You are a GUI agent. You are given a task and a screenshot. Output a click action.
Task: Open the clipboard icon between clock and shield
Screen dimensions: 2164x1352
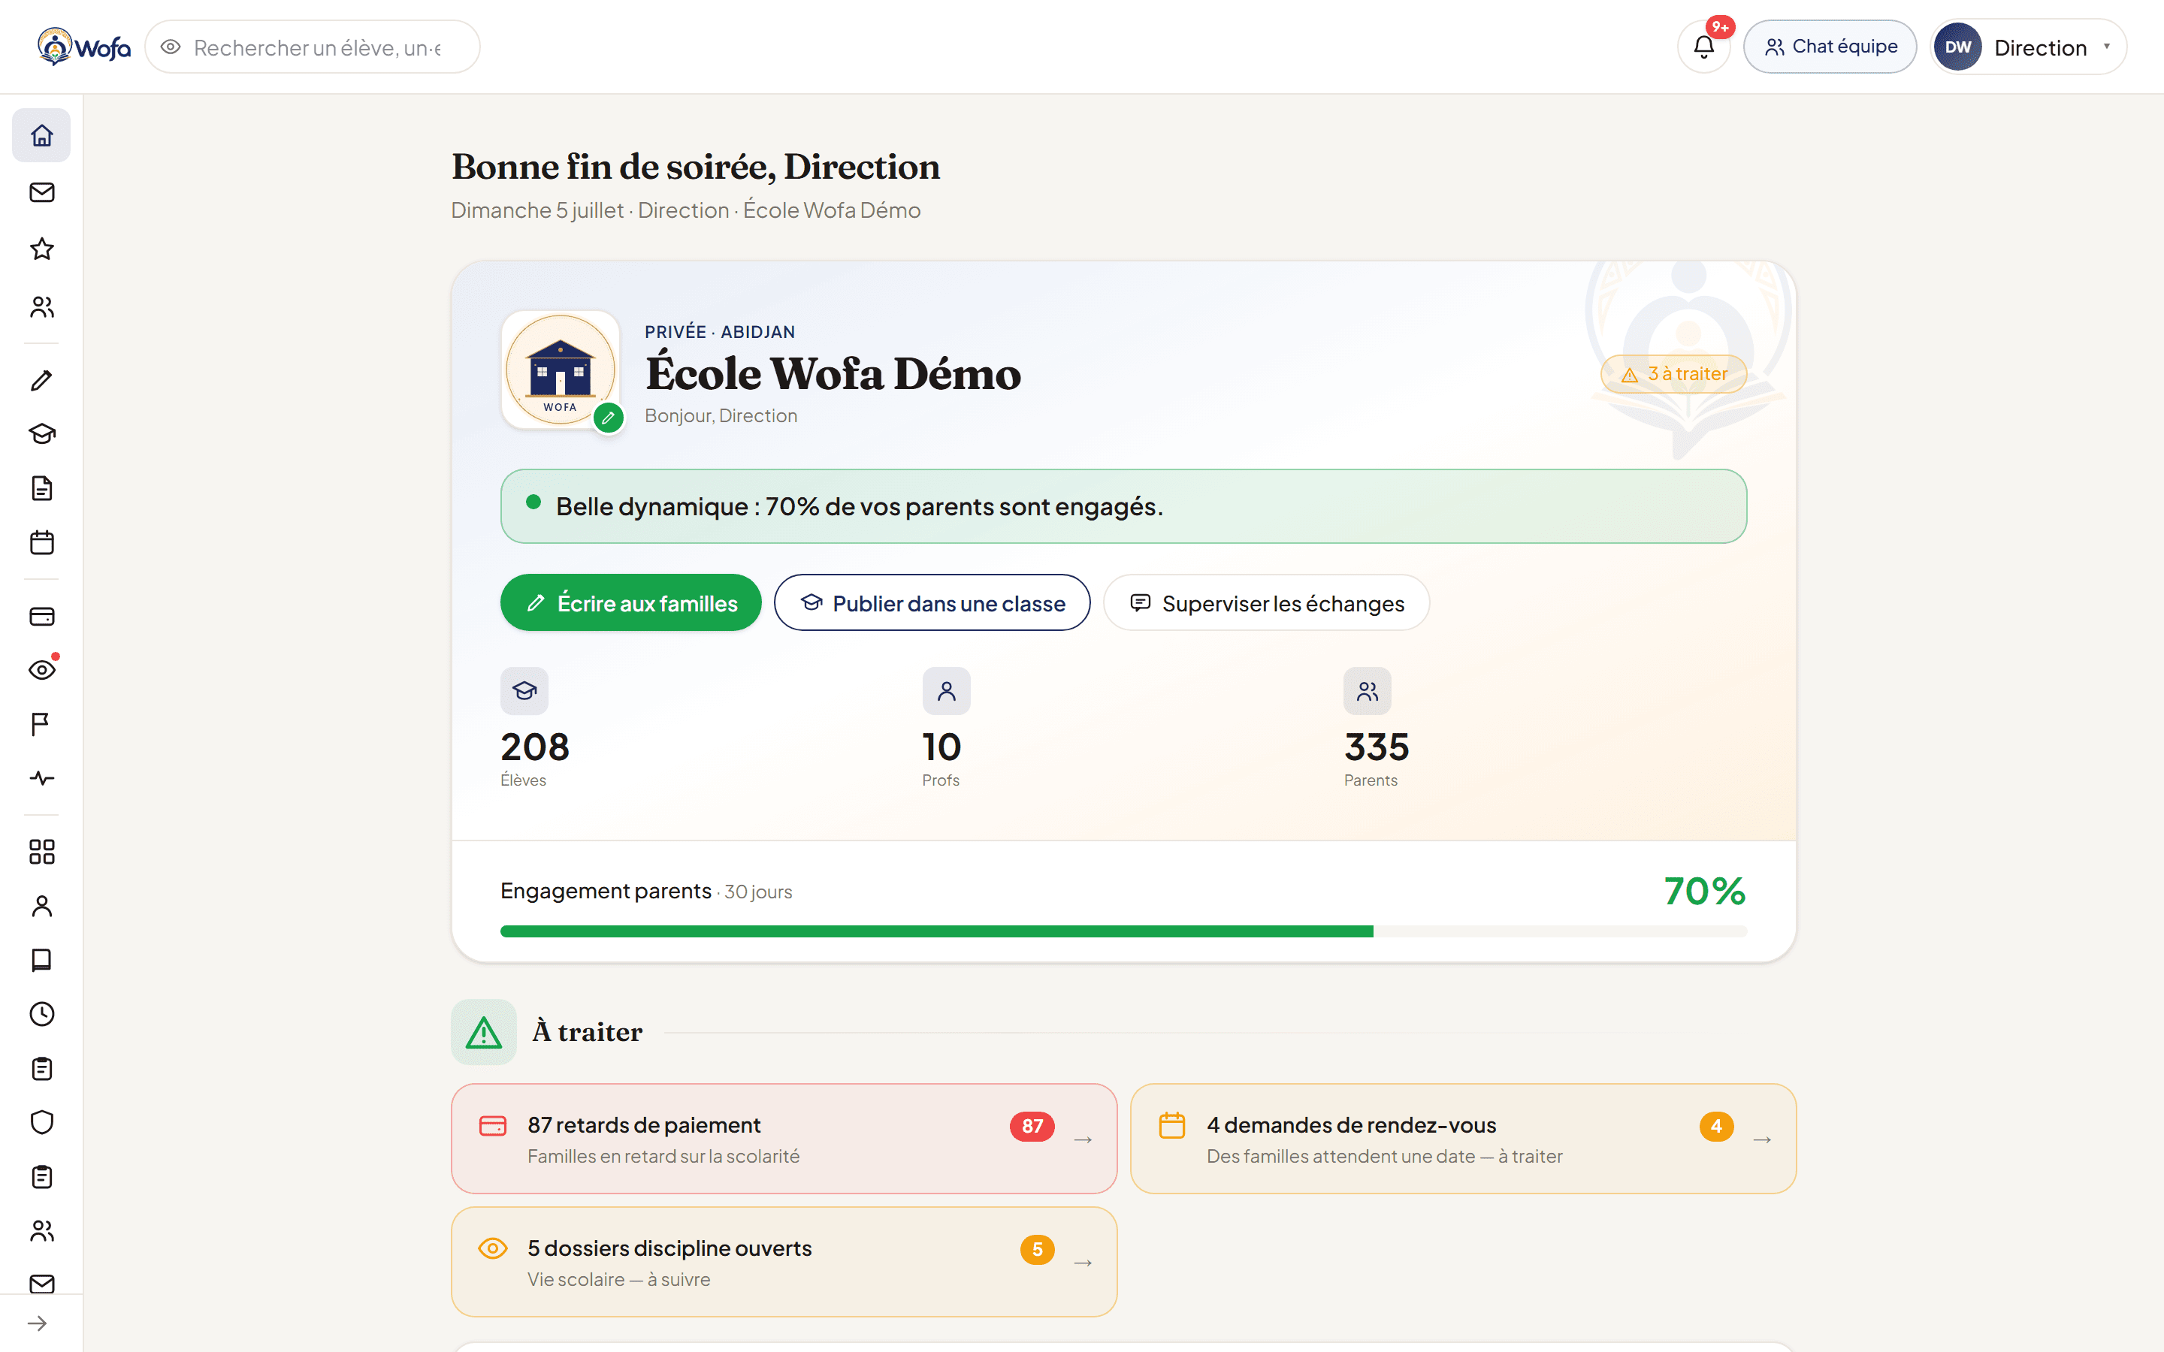[x=41, y=1069]
